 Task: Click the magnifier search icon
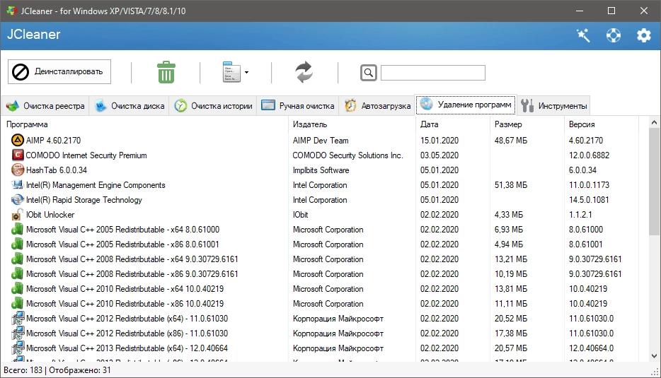(x=369, y=73)
